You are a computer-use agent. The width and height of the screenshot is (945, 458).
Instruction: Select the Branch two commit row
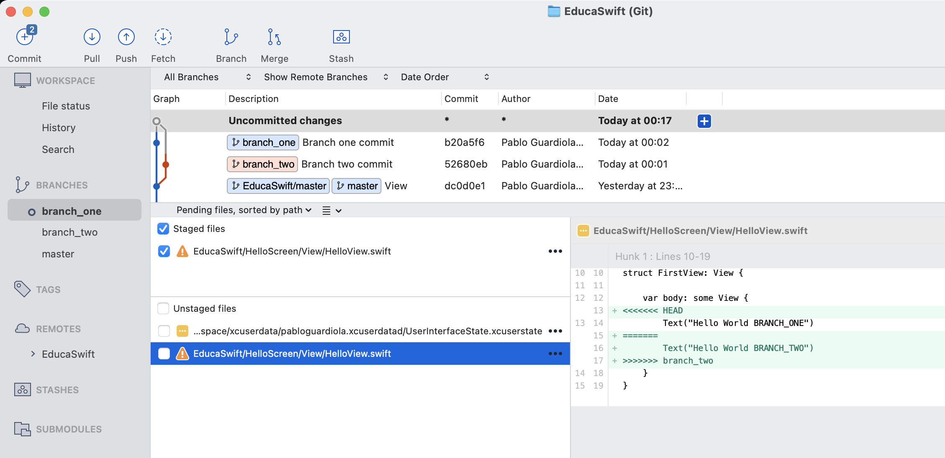347,164
